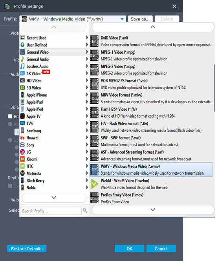The image size is (216, 261).
Task: Expand the General Video submenu arrow
Action: (87, 52)
